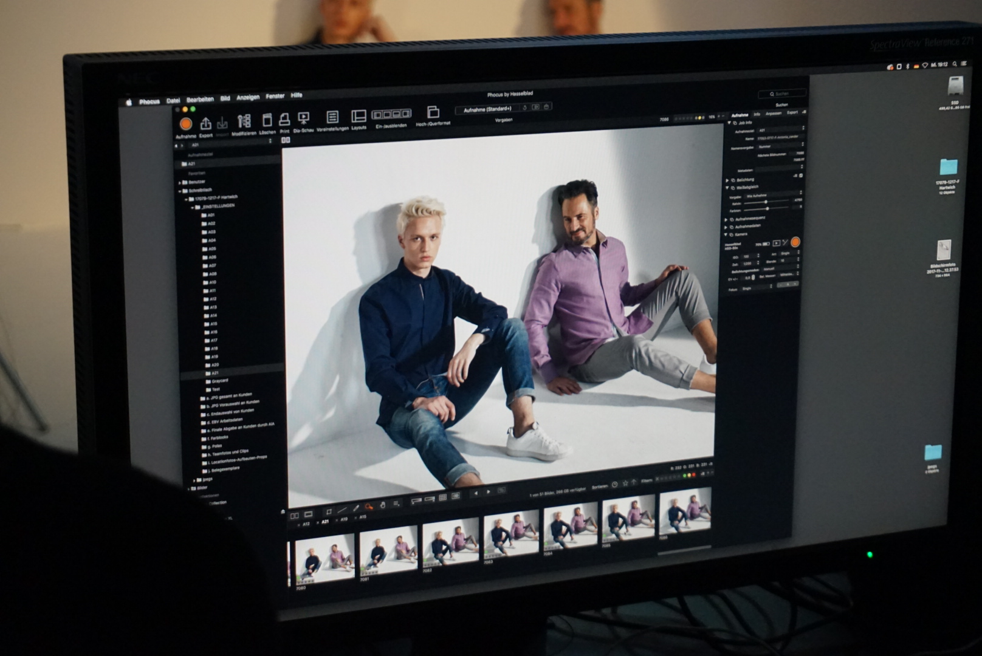Open Voreinstellungen from the toolbar

[332, 117]
